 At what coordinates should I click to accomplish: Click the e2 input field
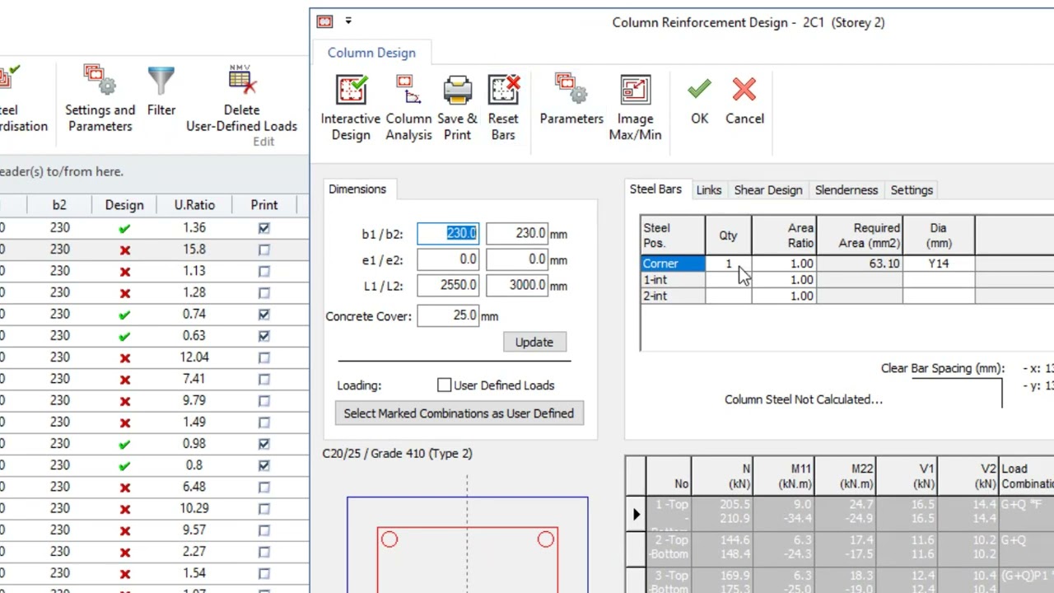tap(517, 259)
